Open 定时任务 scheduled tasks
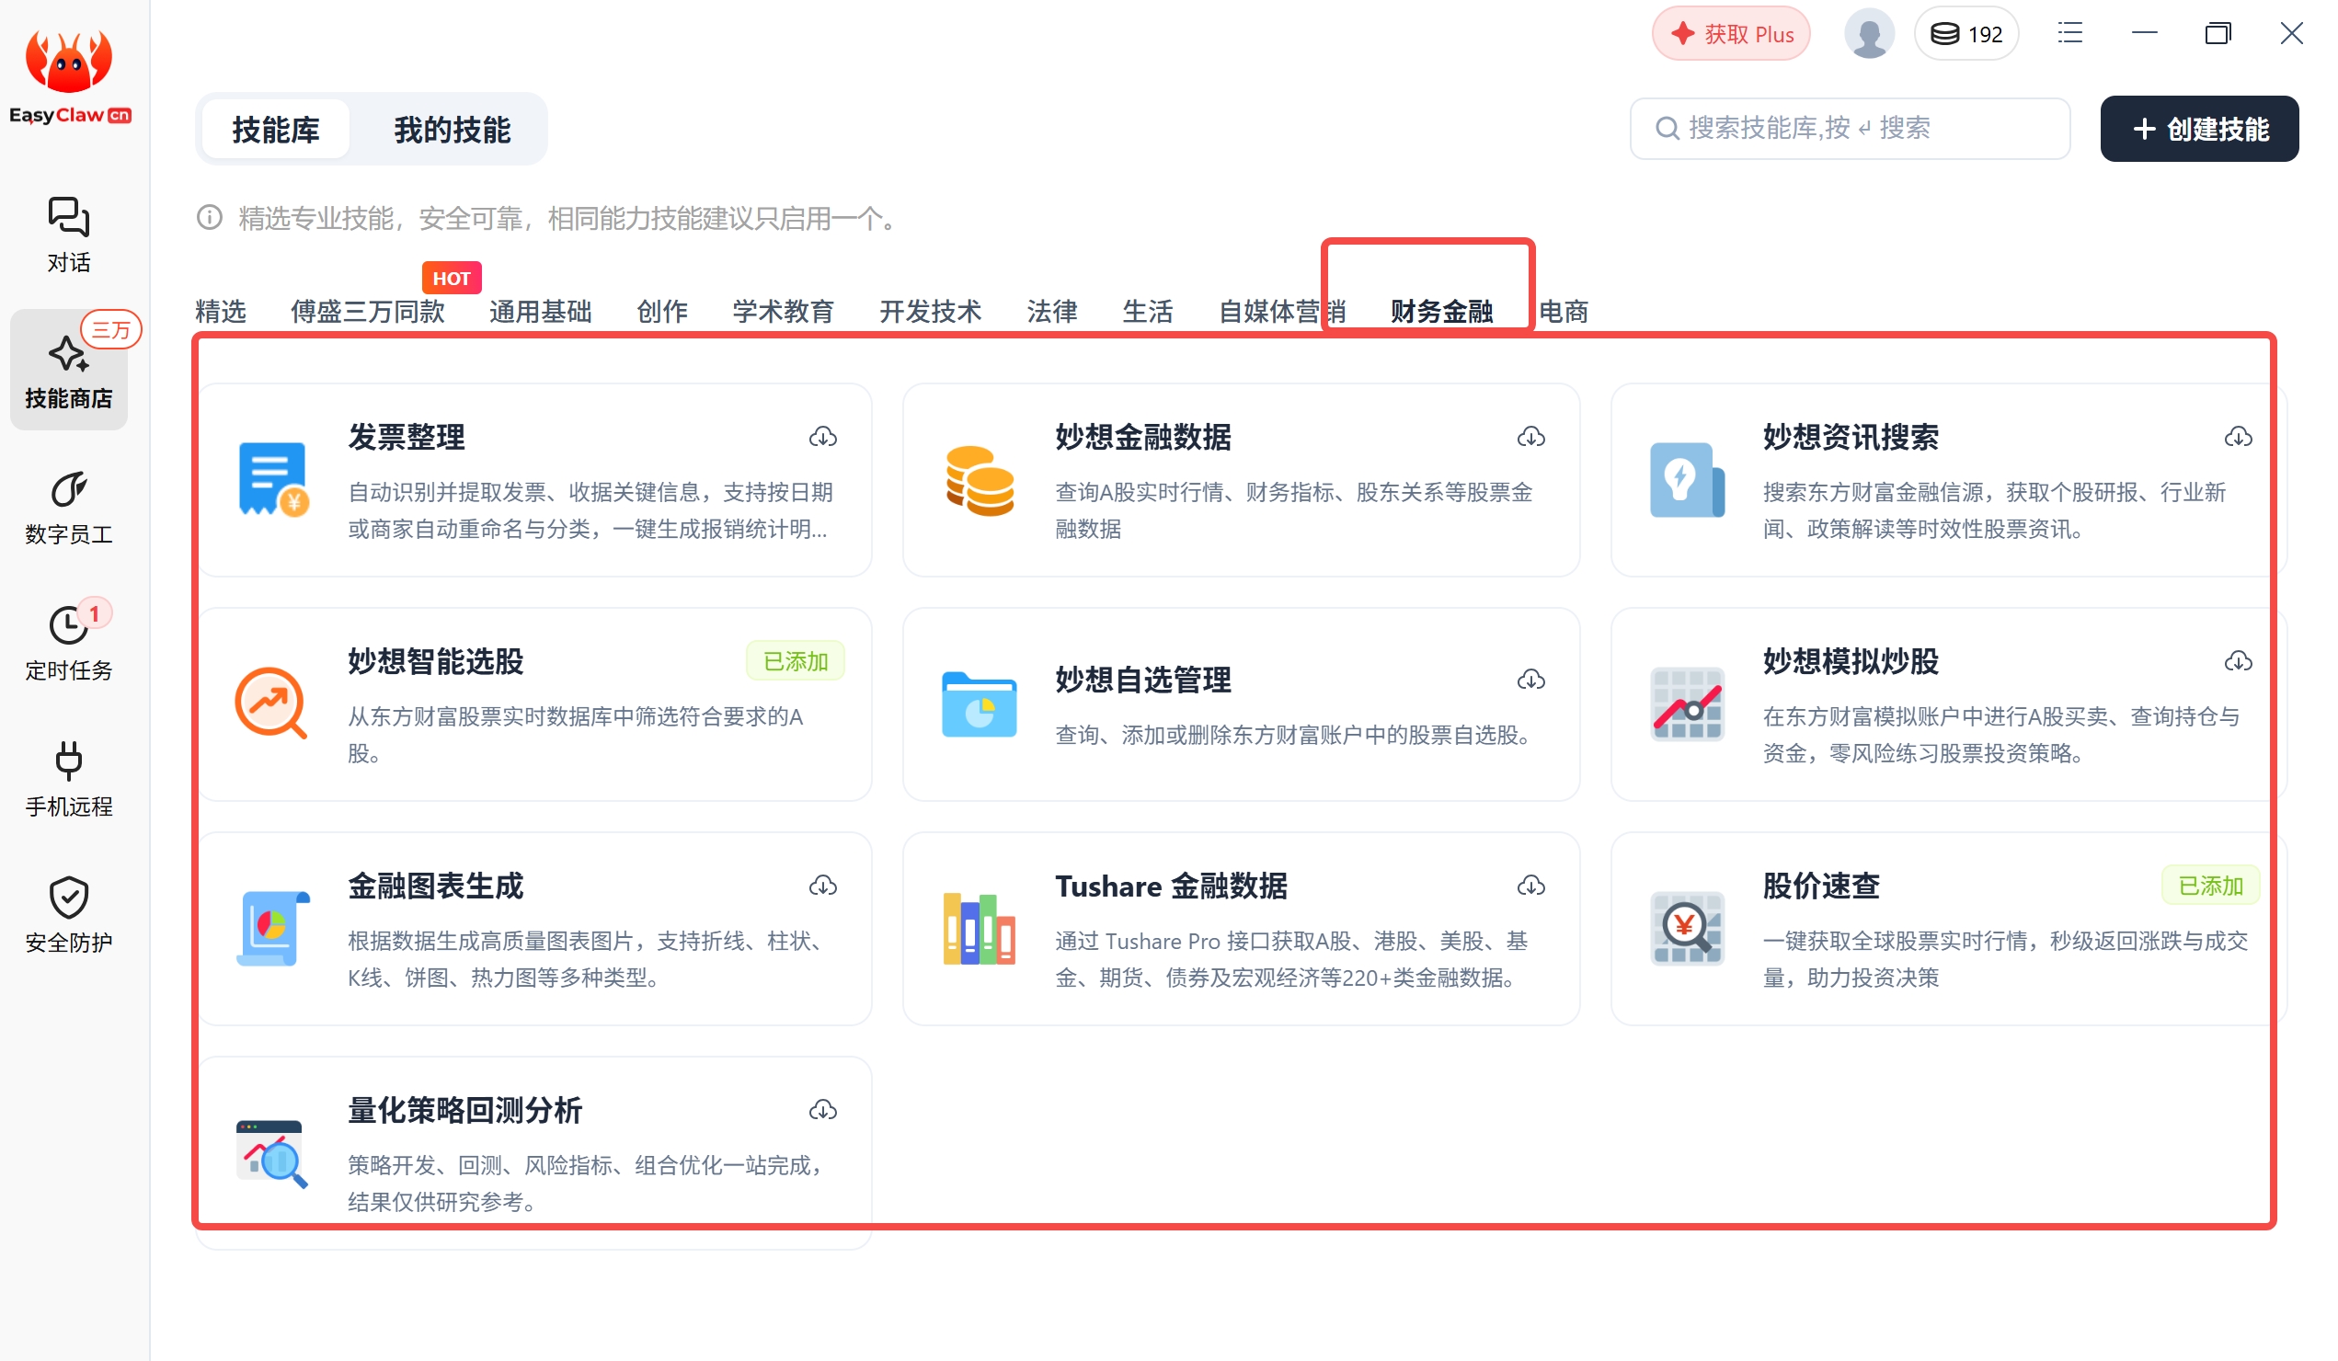 pos(69,643)
